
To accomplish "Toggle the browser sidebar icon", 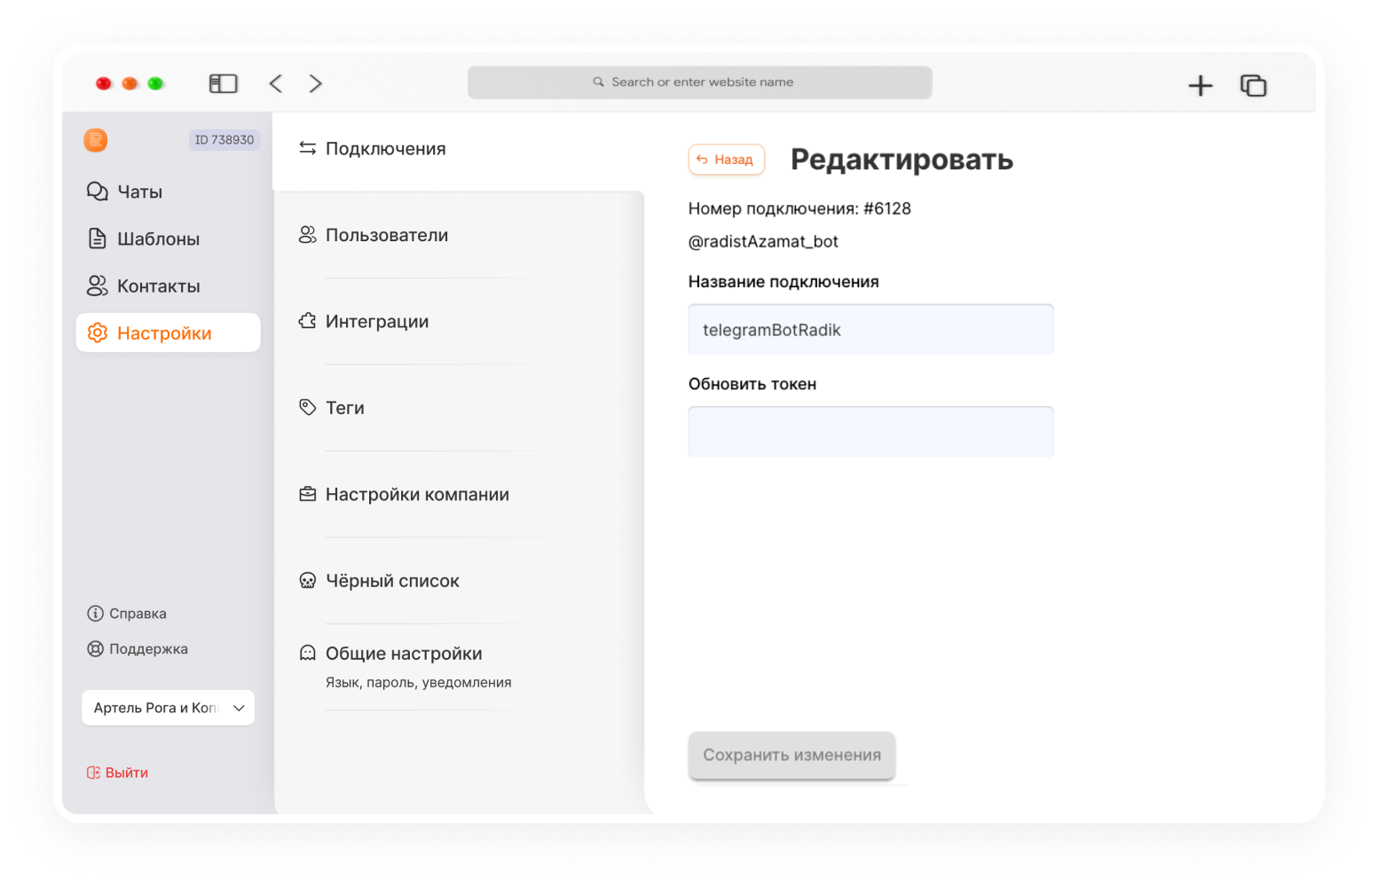I will 223,83.
